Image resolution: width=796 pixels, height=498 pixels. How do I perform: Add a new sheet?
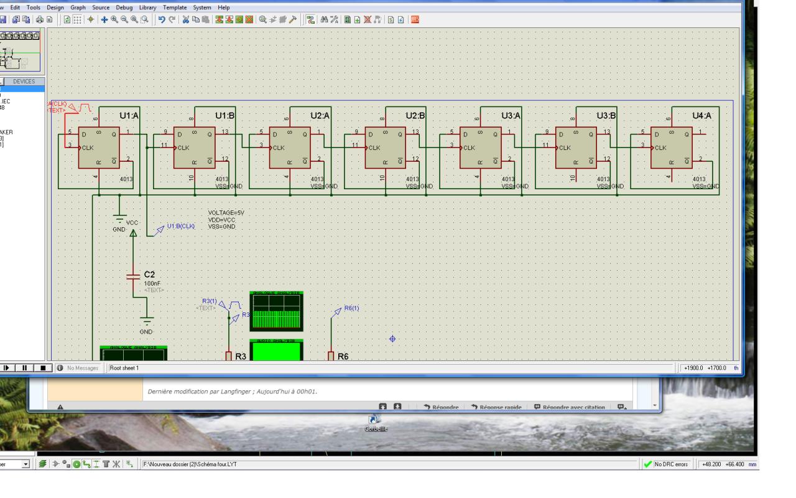(x=357, y=19)
